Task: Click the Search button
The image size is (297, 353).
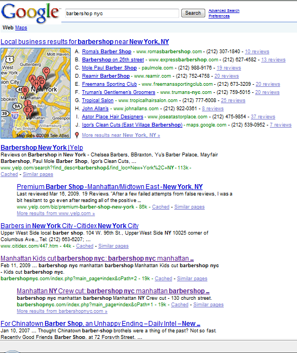Action: pyautogui.click(x=193, y=13)
